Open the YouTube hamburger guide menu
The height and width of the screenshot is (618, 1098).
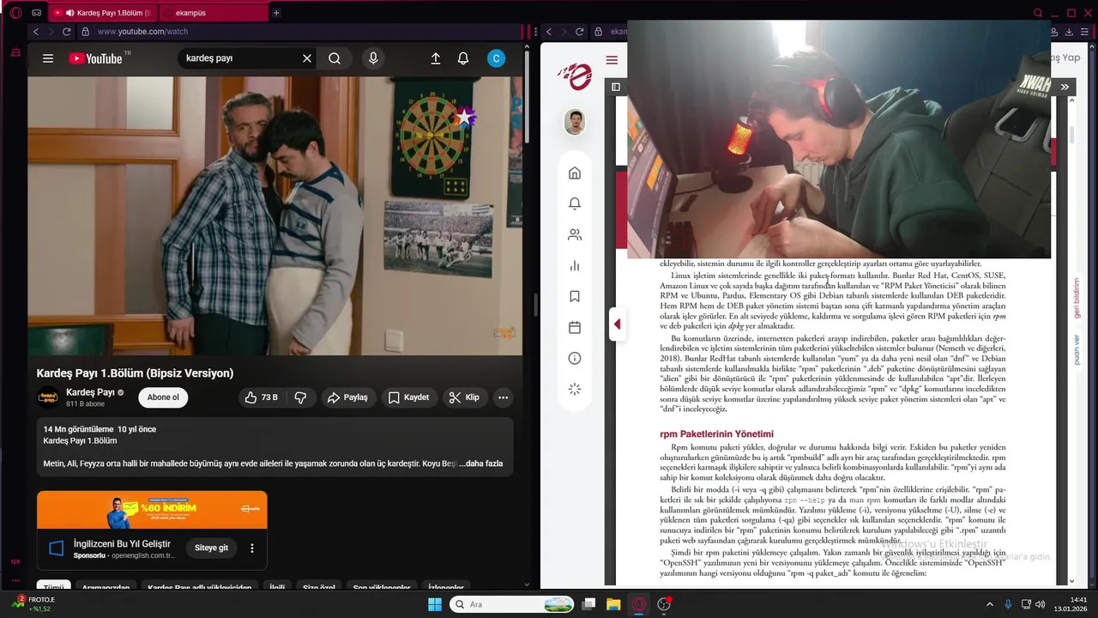48,58
